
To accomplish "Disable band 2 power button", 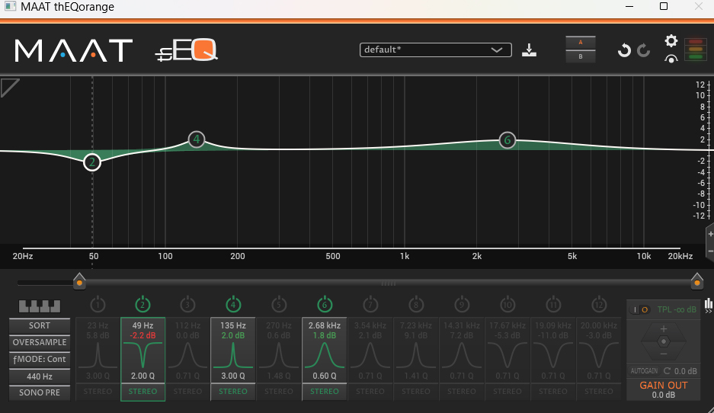I will tap(142, 304).
